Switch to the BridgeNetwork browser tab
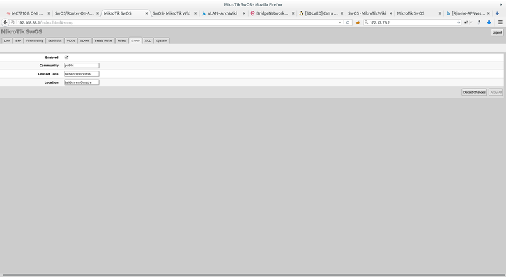The height and width of the screenshot is (277, 506). pyautogui.click(x=272, y=13)
